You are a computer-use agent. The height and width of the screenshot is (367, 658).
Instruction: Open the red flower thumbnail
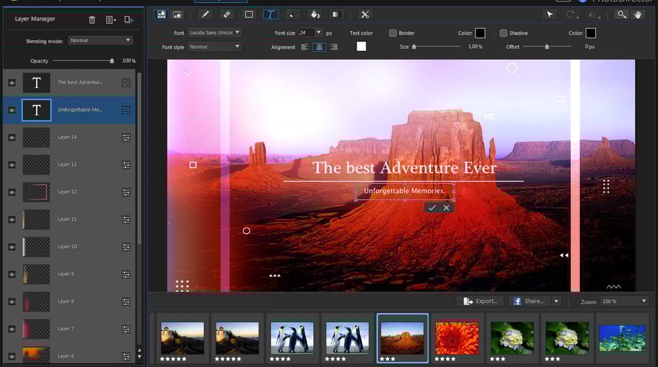[457, 338]
